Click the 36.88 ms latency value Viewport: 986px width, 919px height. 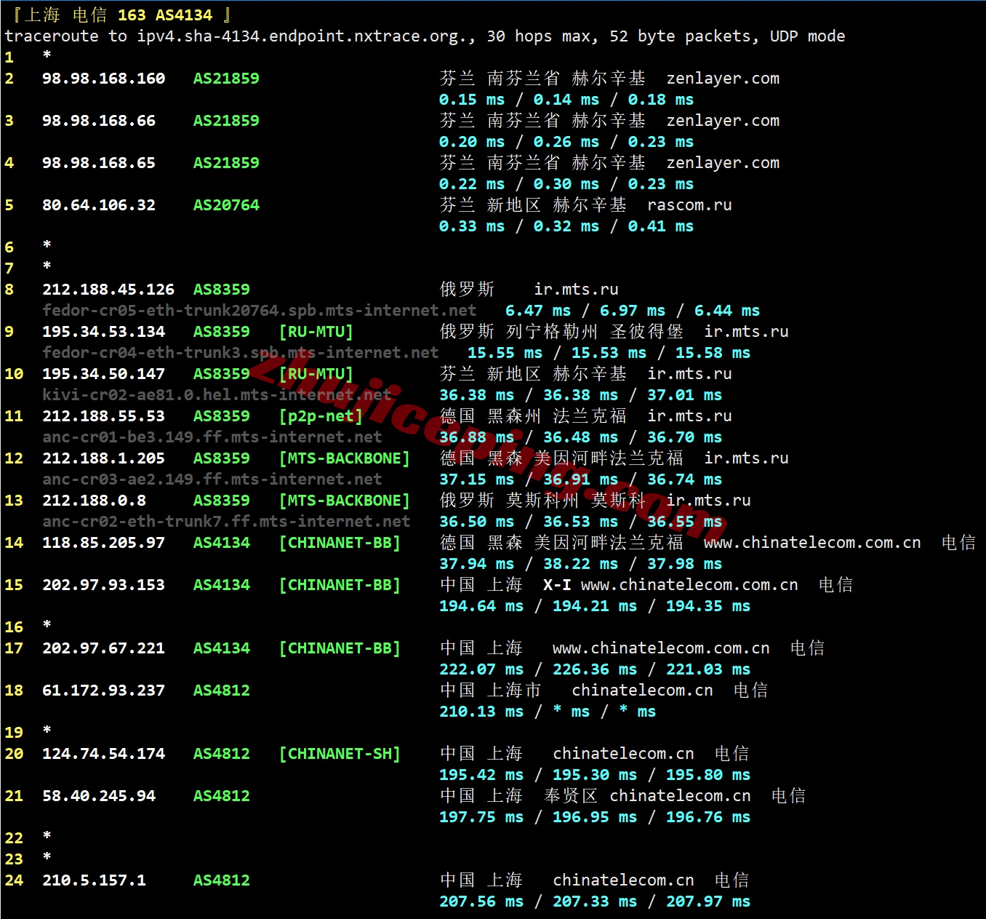tap(476, 437)
